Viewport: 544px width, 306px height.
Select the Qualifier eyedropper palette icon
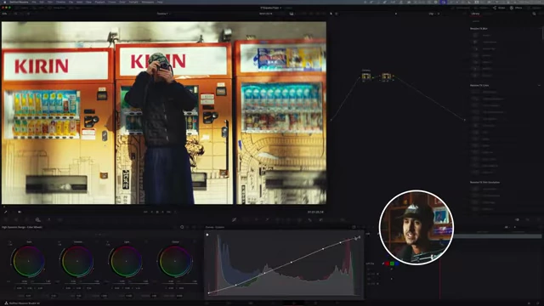(x=267, y=219)
